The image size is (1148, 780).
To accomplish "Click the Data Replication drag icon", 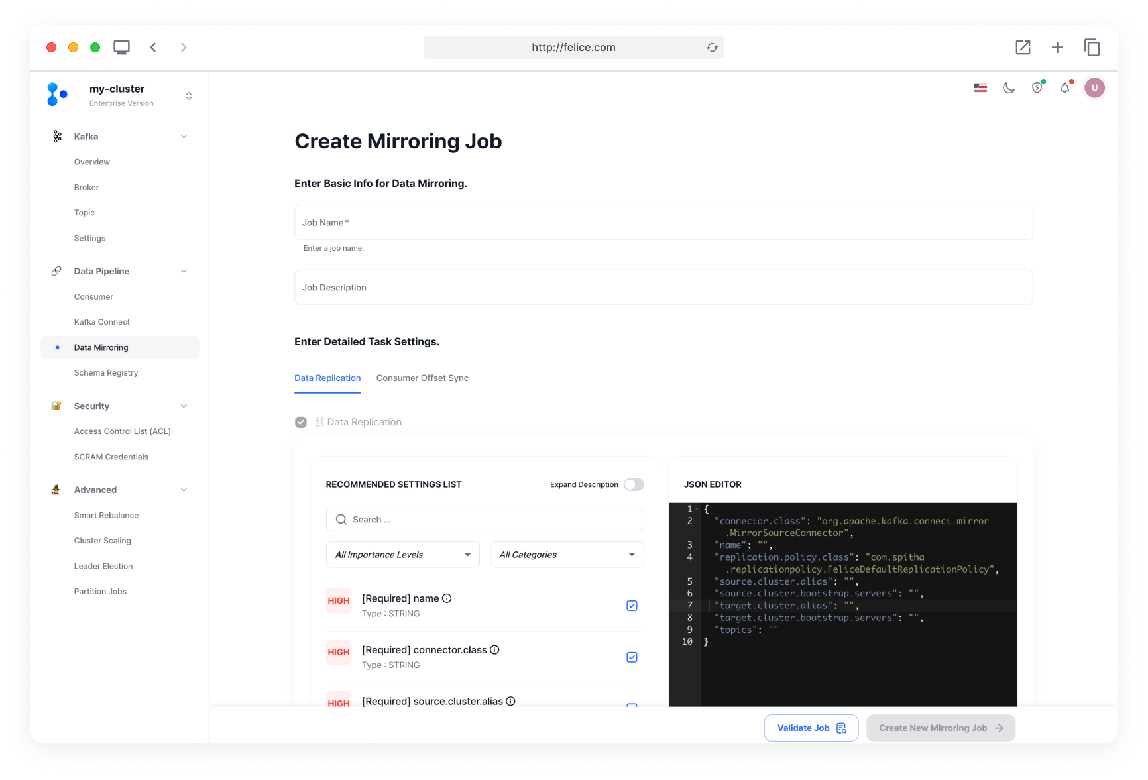I will click(319, 422).
